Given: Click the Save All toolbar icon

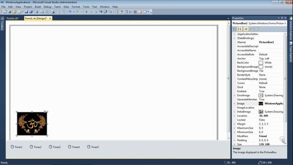Looking at the screenshot, I should (31, 12).
